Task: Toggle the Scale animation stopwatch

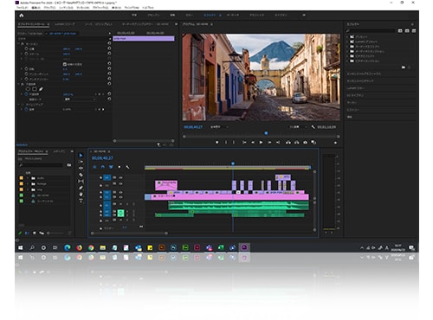Action: click(x=26, y=54)
